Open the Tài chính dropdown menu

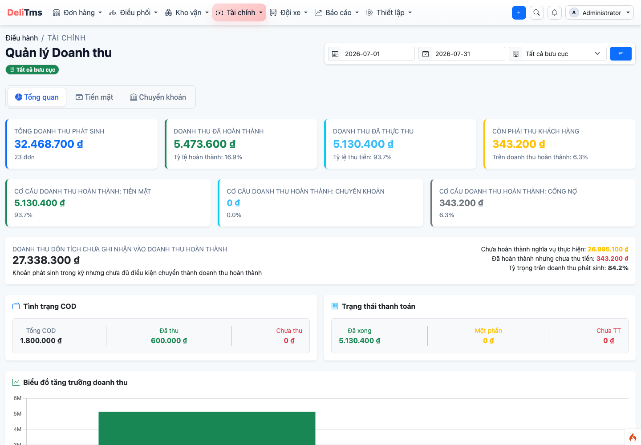[x=239, y=12]
